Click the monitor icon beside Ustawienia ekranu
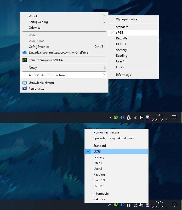The width and height of the screenshot is (182, 210). pyautogui.click(x=25, y=83)
